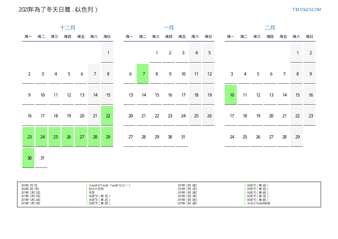Select legend date 2019年 12月 23日
Image resolution: width=338 pixels, height=239 pixels.
click(x=31, y=196)
